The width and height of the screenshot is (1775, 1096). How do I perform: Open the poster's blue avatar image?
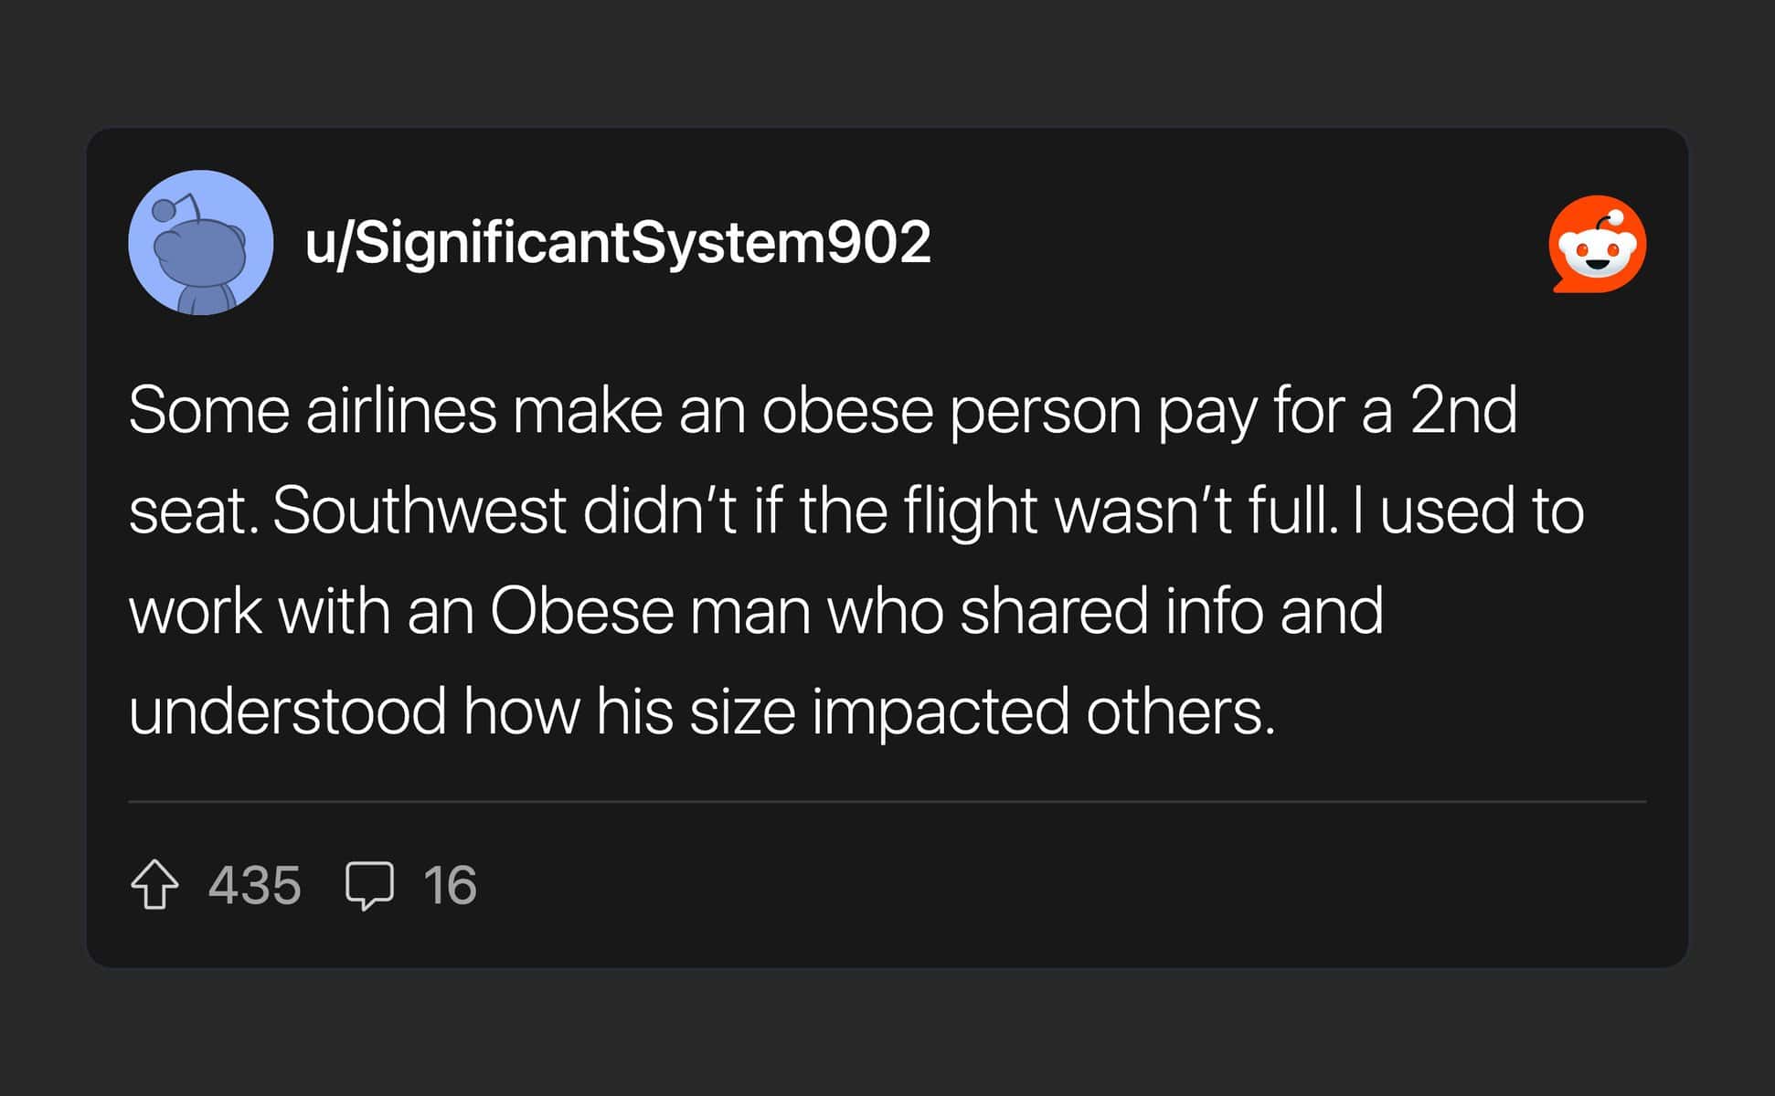coord(201,243)
